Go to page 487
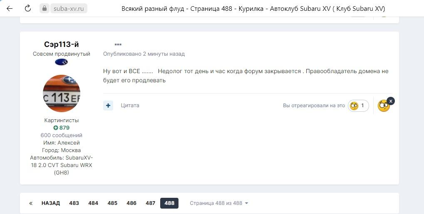 click(x=150, y=203)
